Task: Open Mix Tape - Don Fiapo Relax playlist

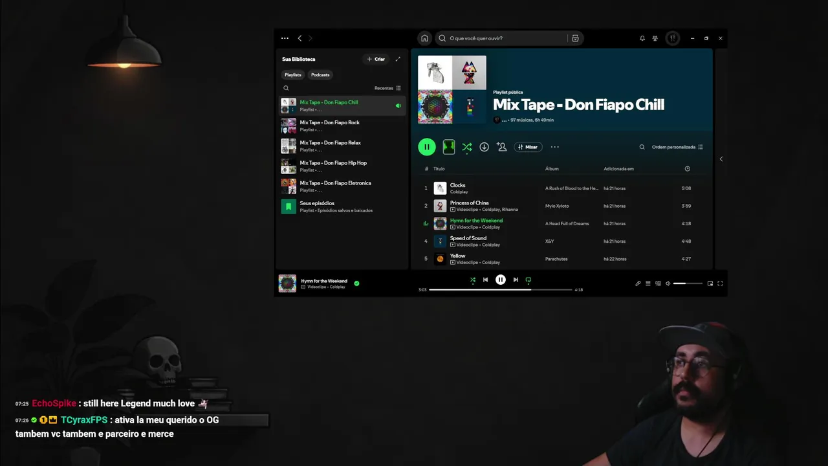Action: pos(342,146)
